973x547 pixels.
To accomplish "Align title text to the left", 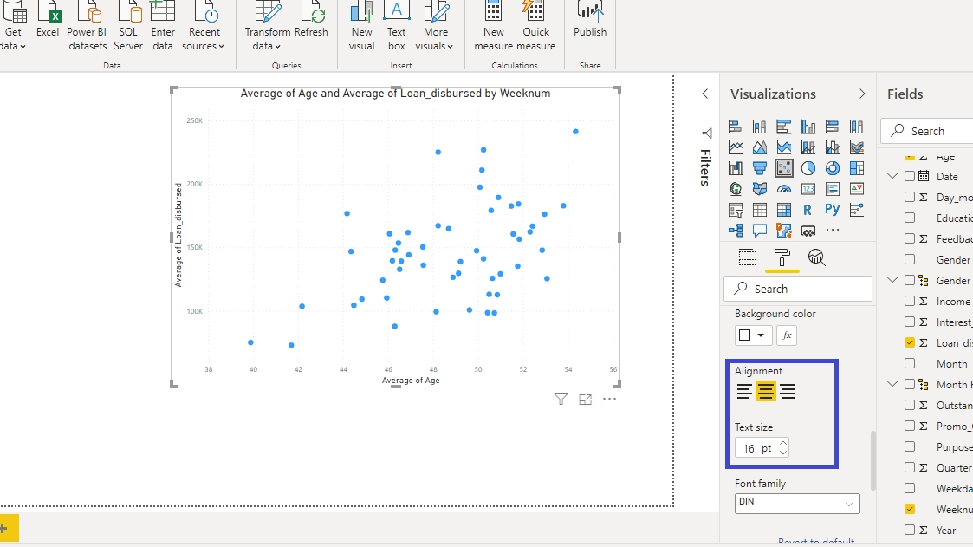I will 744,392.
